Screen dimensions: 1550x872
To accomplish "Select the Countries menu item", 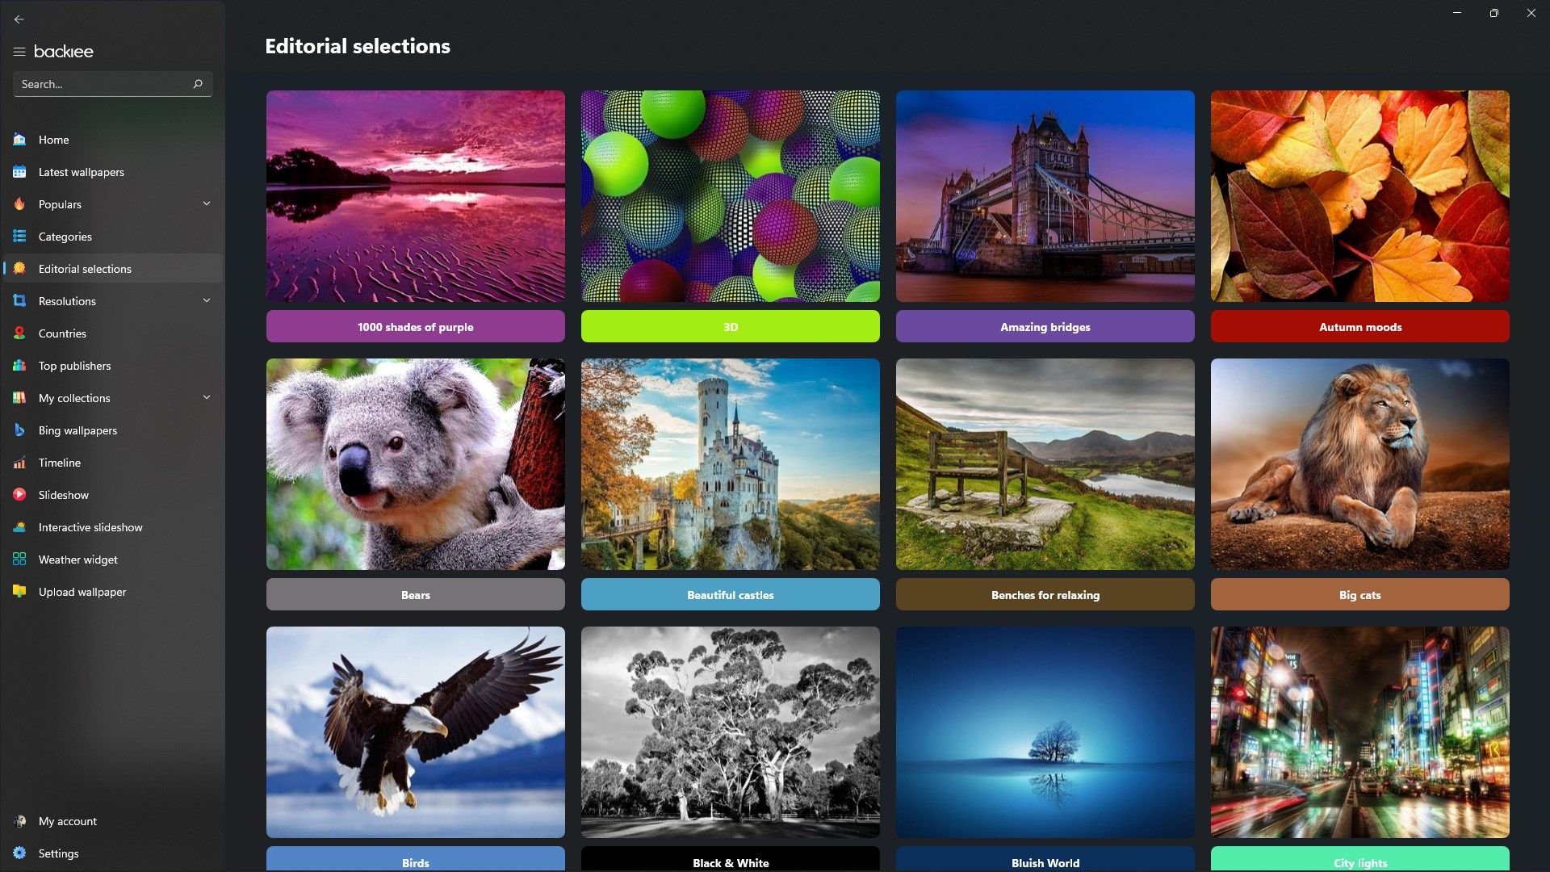I will (x=61, y=332).
